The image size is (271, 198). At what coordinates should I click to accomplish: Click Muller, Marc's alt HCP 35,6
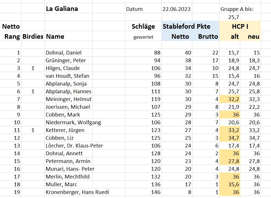tap(230, 184)
